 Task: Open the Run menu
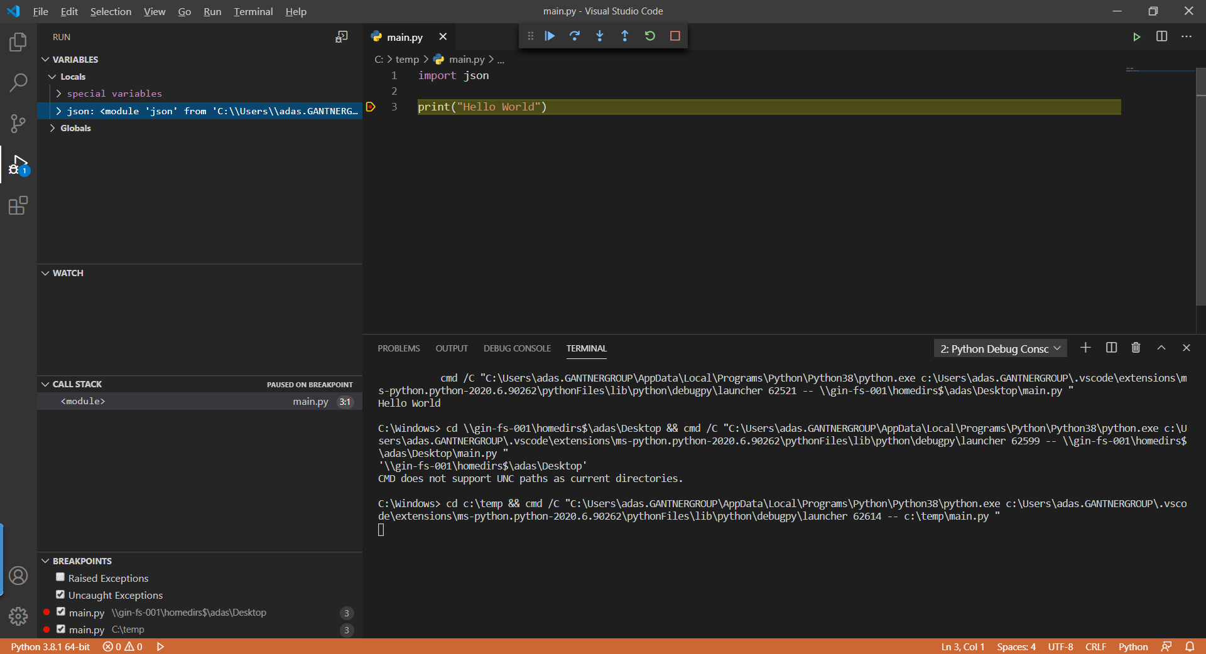tap(212, 11)
